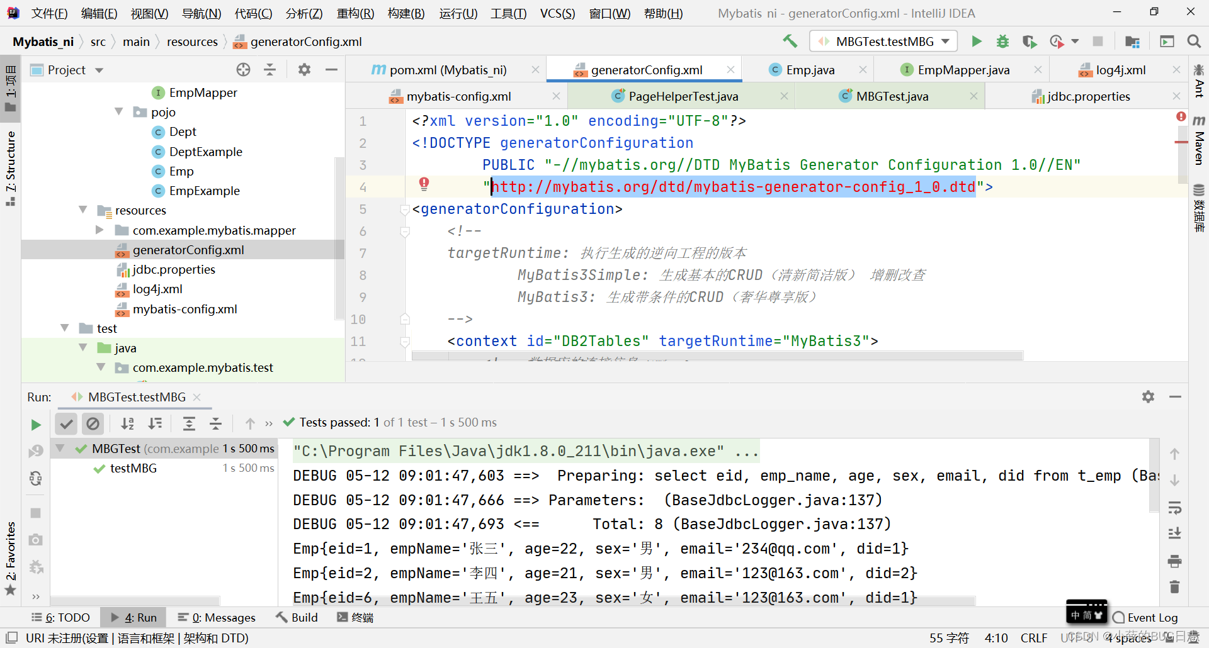The image size is (1209, 648).
Task: Open the 文件(F) menu
Action: click(x=49, y=13)
